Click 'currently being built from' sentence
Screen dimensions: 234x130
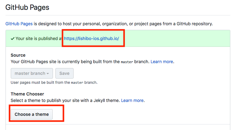[x=80, y=62]
